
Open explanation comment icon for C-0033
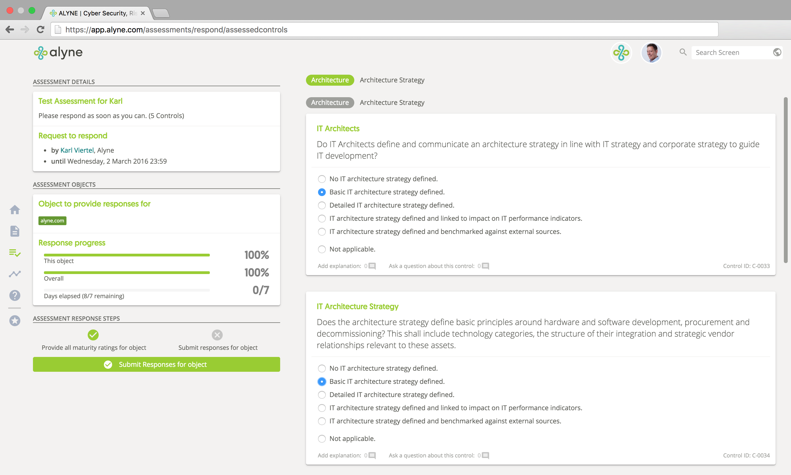(x=372, y=266)
